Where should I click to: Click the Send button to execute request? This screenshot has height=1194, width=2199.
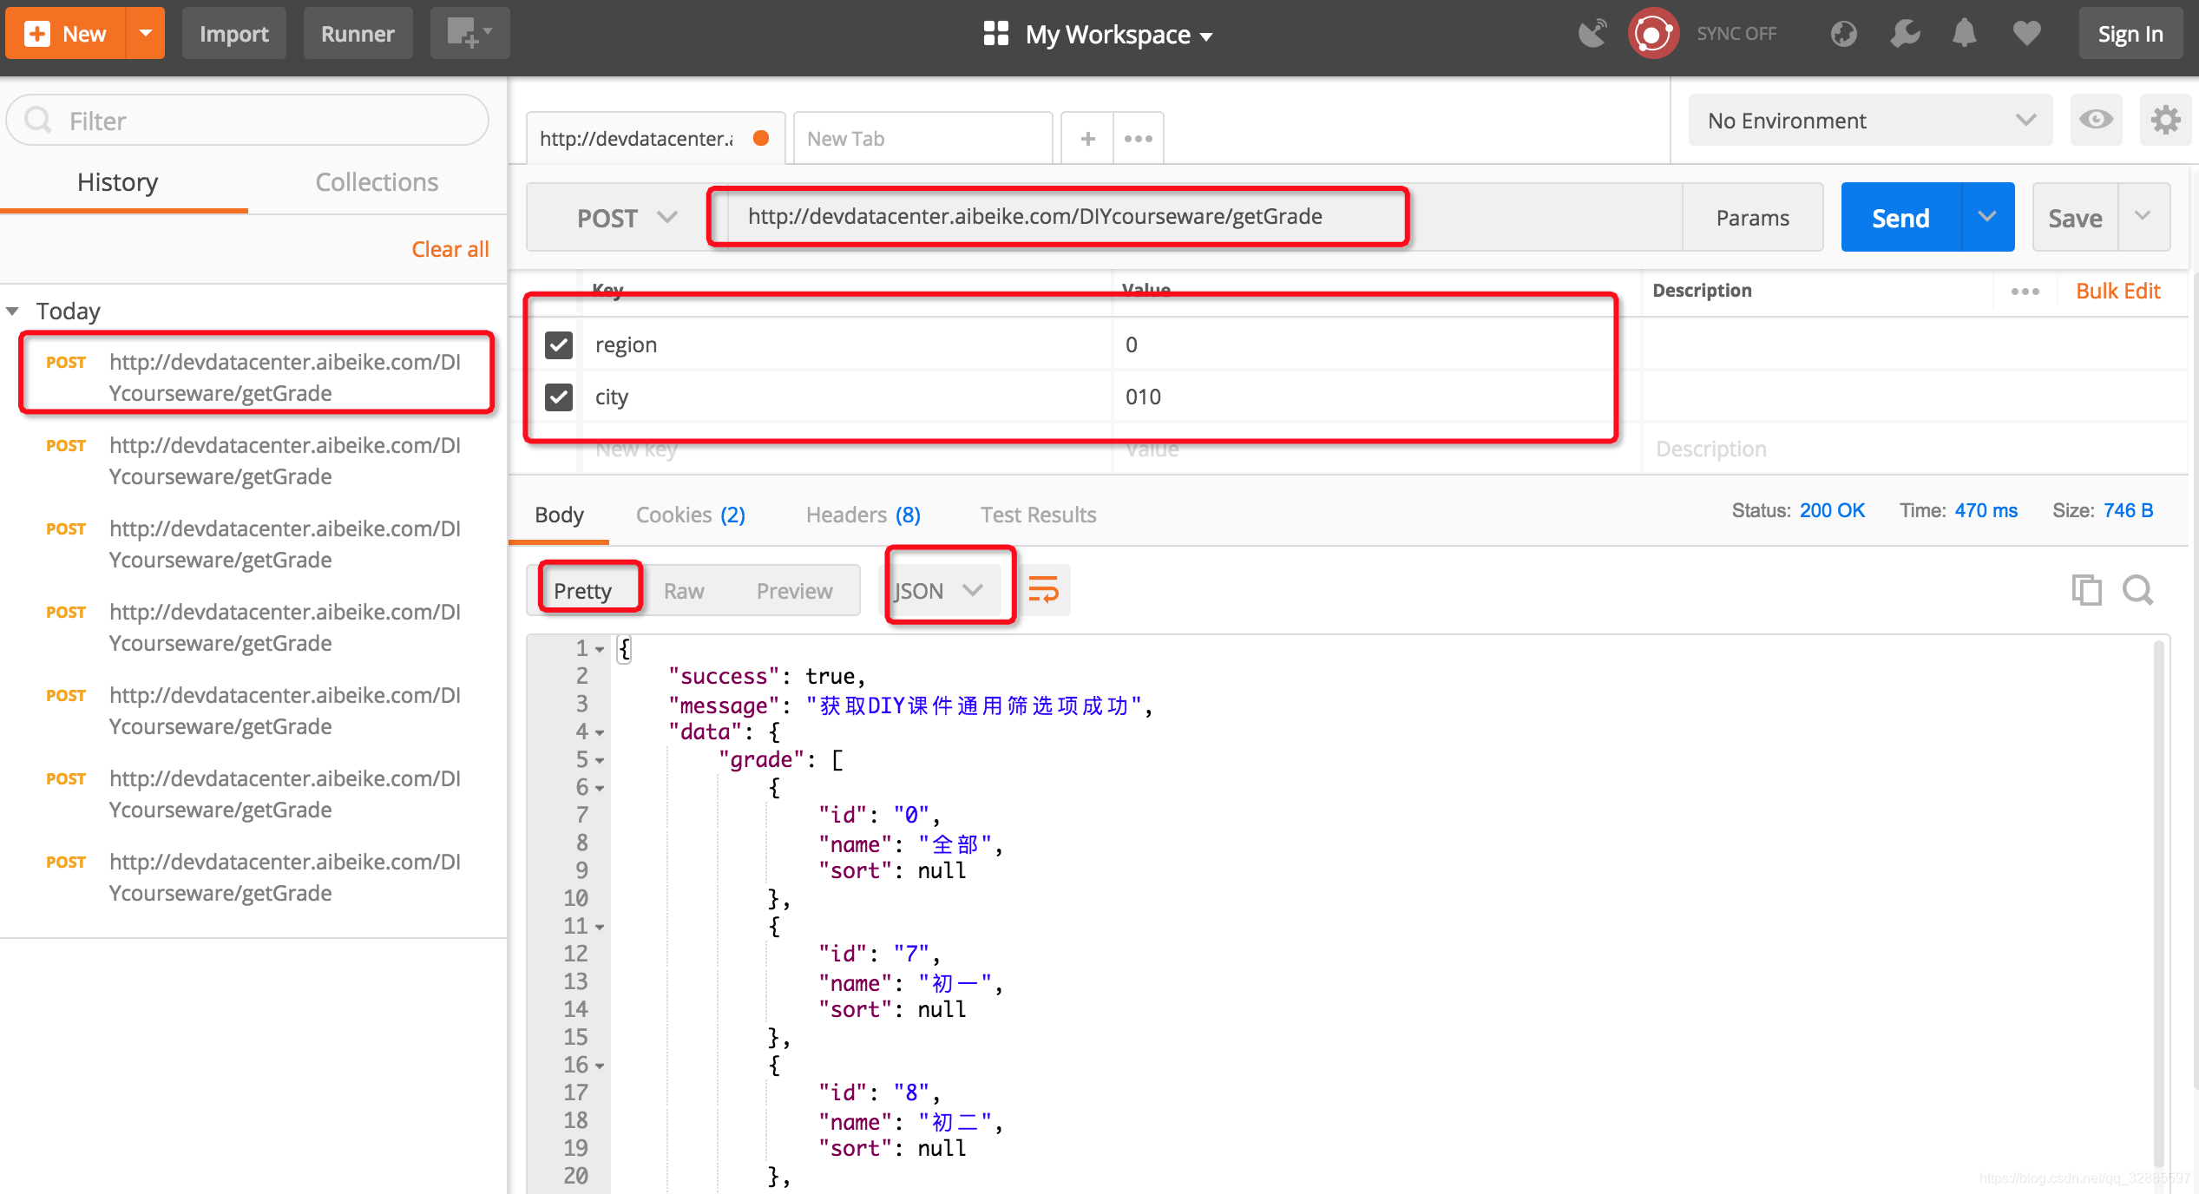click(x=1900, y=216)
